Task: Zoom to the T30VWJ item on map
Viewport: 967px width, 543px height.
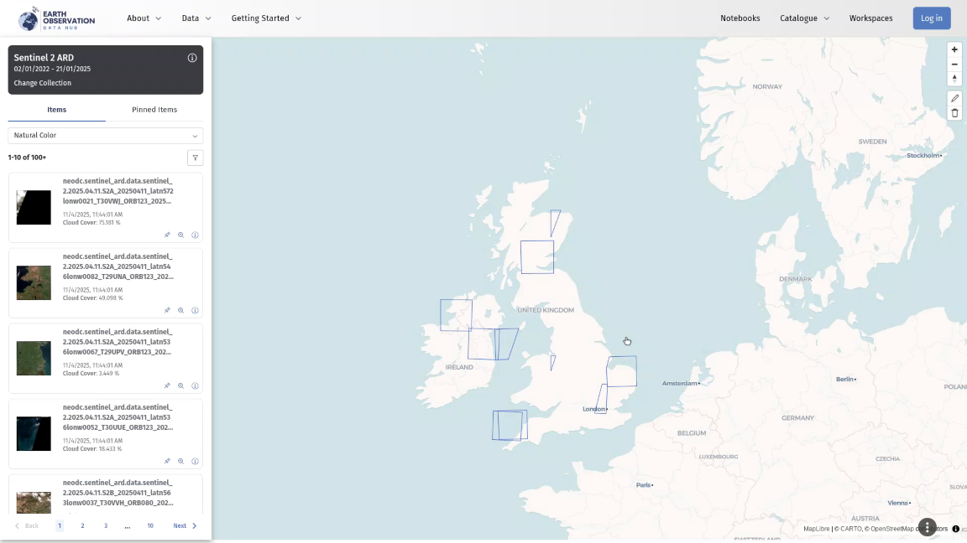Action: click(180, 235)
